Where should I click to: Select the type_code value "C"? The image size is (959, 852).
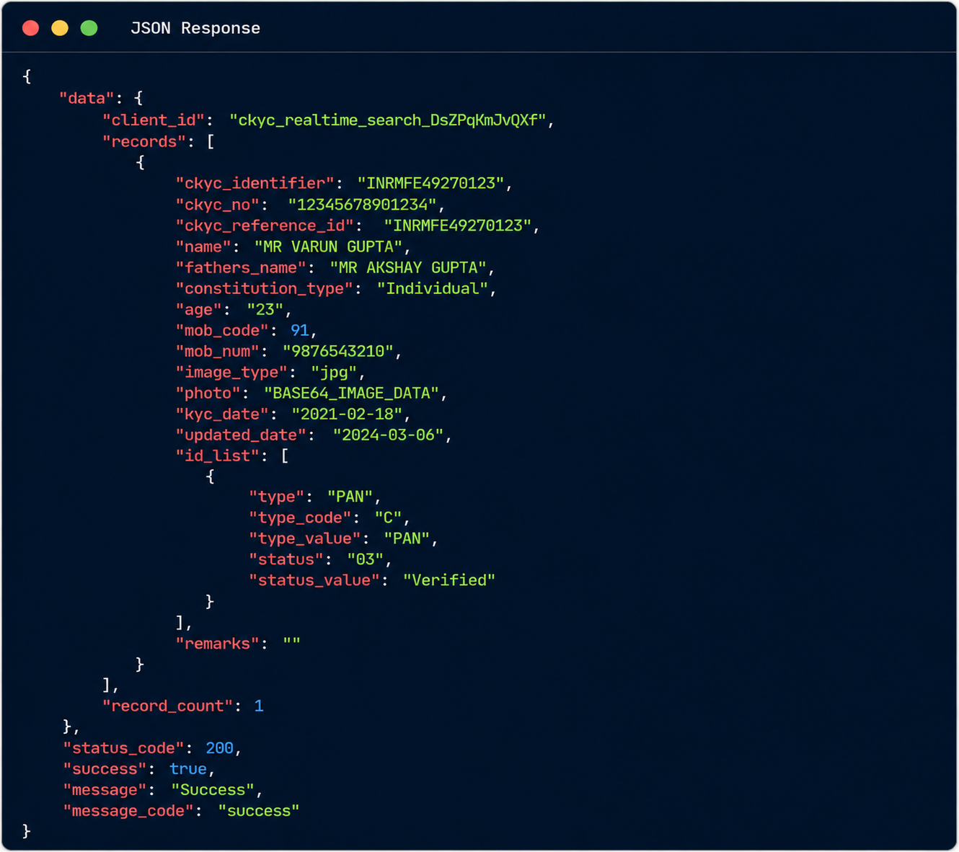(388, 518)
